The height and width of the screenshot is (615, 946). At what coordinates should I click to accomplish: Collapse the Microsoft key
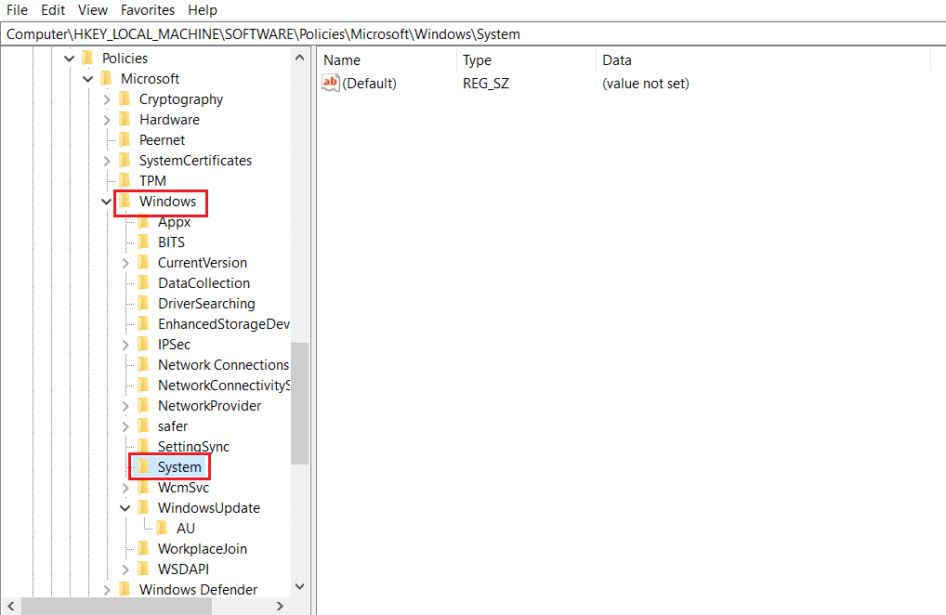coord(88,79)
